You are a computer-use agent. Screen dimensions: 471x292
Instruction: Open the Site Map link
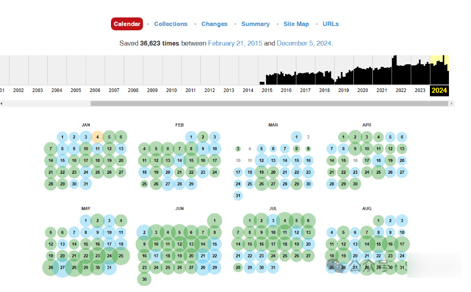[x=296, y=24]
